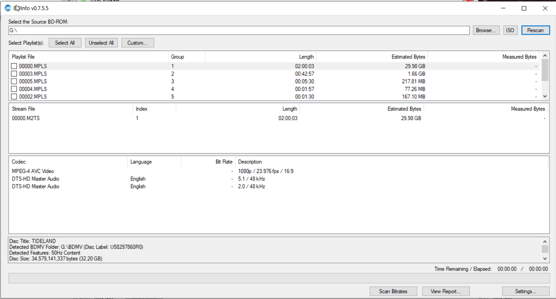Open View Report...
The height and width of the screenshot is (299, 556).
445,291
